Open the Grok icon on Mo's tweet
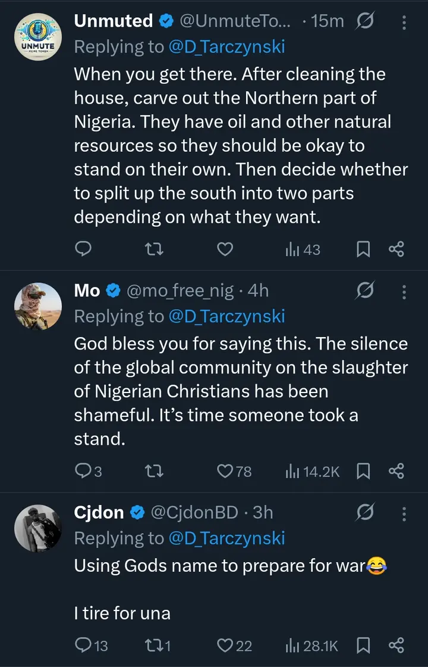Viewport: 428px width, 667px height. coord(365,291)
